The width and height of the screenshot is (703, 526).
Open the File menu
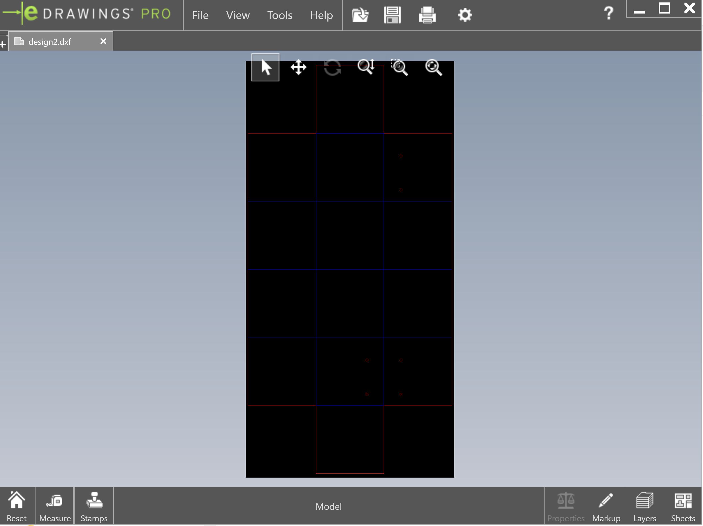click(x=200, y=15)
